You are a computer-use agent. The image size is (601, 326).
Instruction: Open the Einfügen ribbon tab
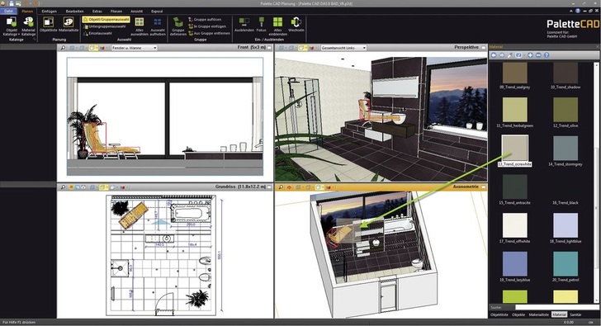49,11
